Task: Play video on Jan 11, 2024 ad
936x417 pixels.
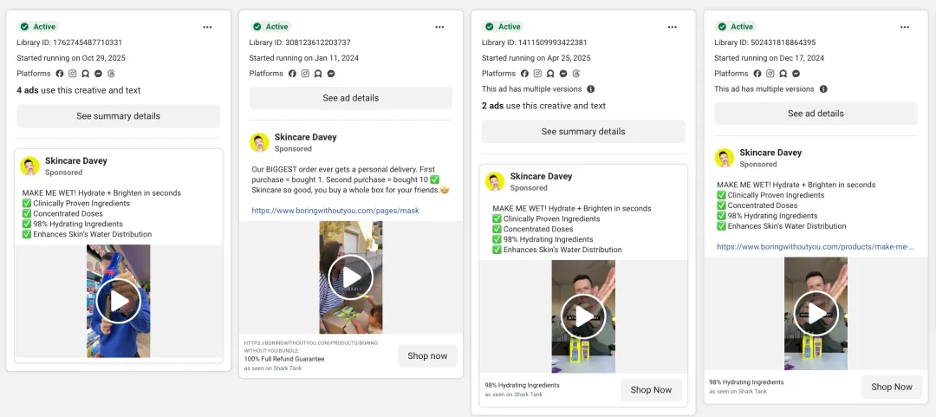Action: pos(351,277)
